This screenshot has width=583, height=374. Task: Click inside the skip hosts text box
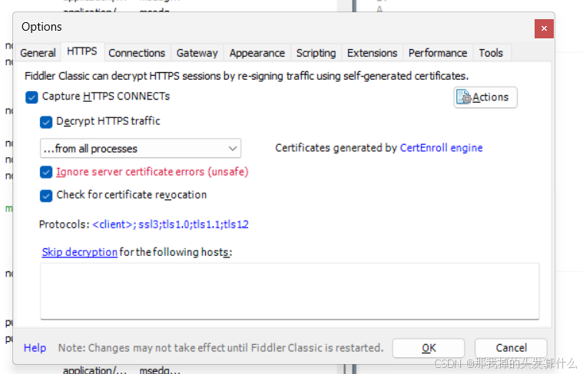coord(290,291)
